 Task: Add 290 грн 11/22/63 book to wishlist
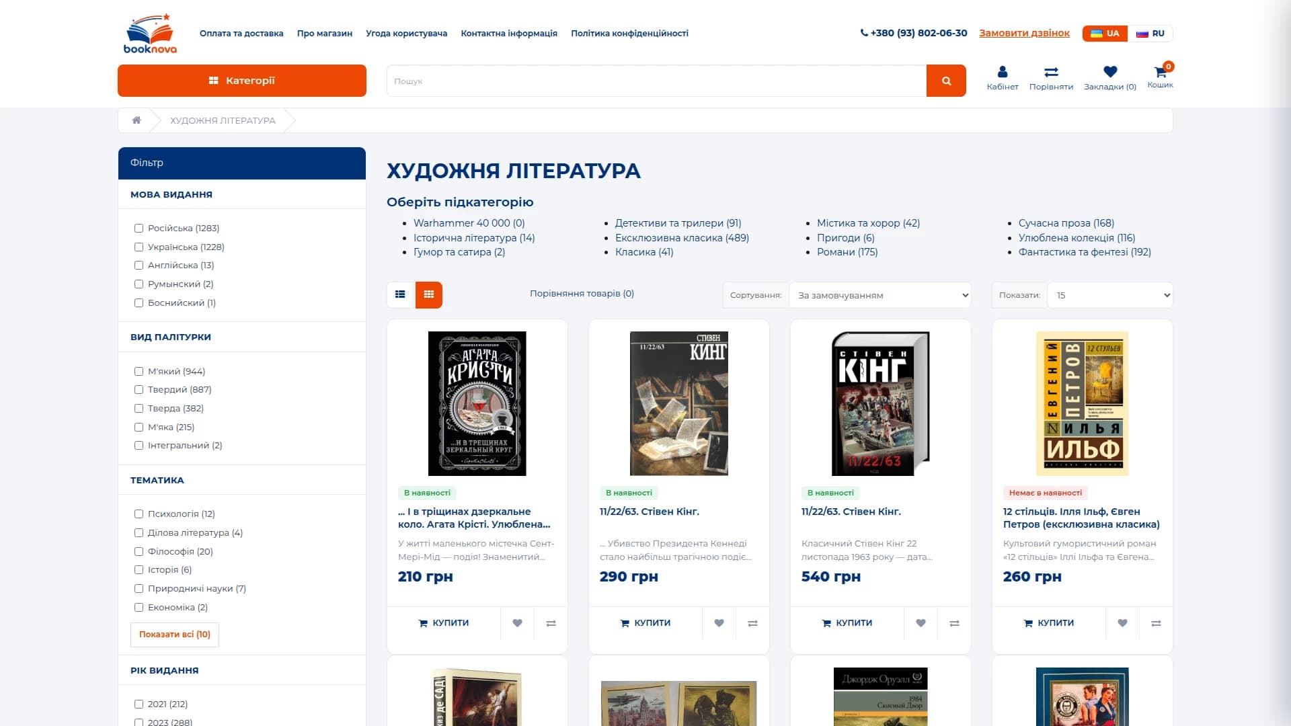(x=719, y=623)
